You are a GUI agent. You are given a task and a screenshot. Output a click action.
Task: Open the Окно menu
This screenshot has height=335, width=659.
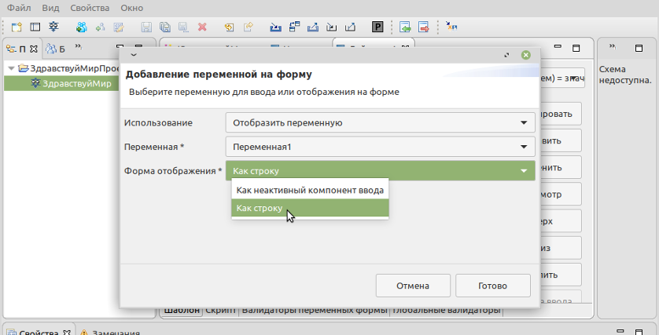point(131,8)
